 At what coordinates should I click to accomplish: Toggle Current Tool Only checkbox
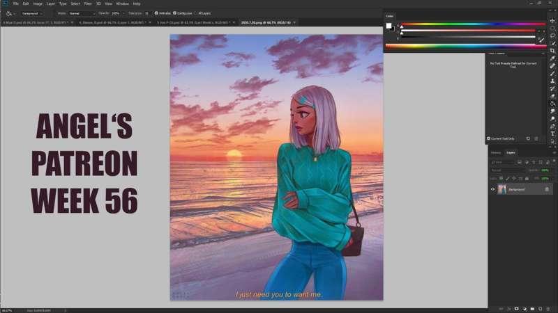(x=489, y=138)
